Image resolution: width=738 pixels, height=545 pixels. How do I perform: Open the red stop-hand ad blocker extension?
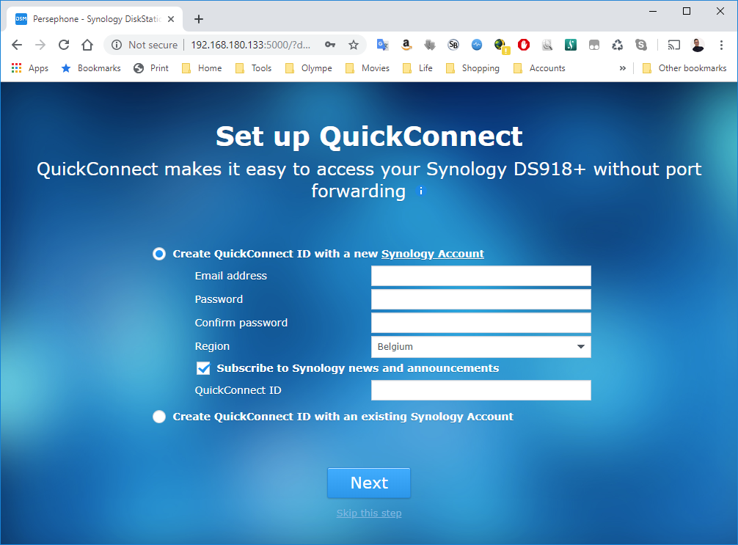(524, 45)
